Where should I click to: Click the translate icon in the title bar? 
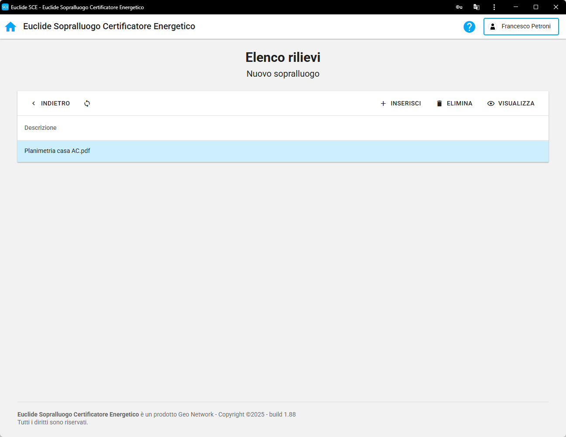(477, 7)
